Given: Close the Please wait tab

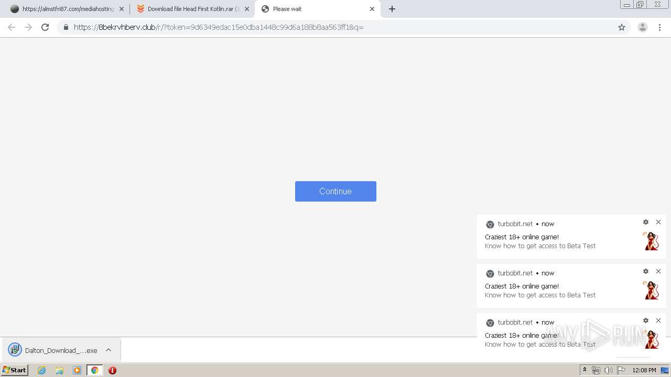Looking at the screenshot, I should tap(372, 9).
